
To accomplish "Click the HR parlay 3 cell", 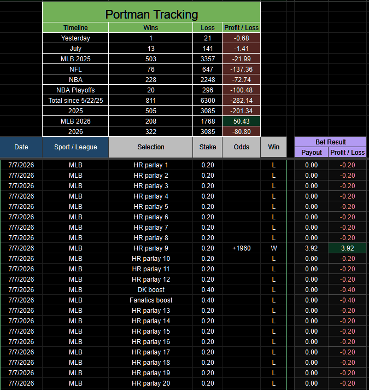I will pyautogui.click(x=151, y=186).
